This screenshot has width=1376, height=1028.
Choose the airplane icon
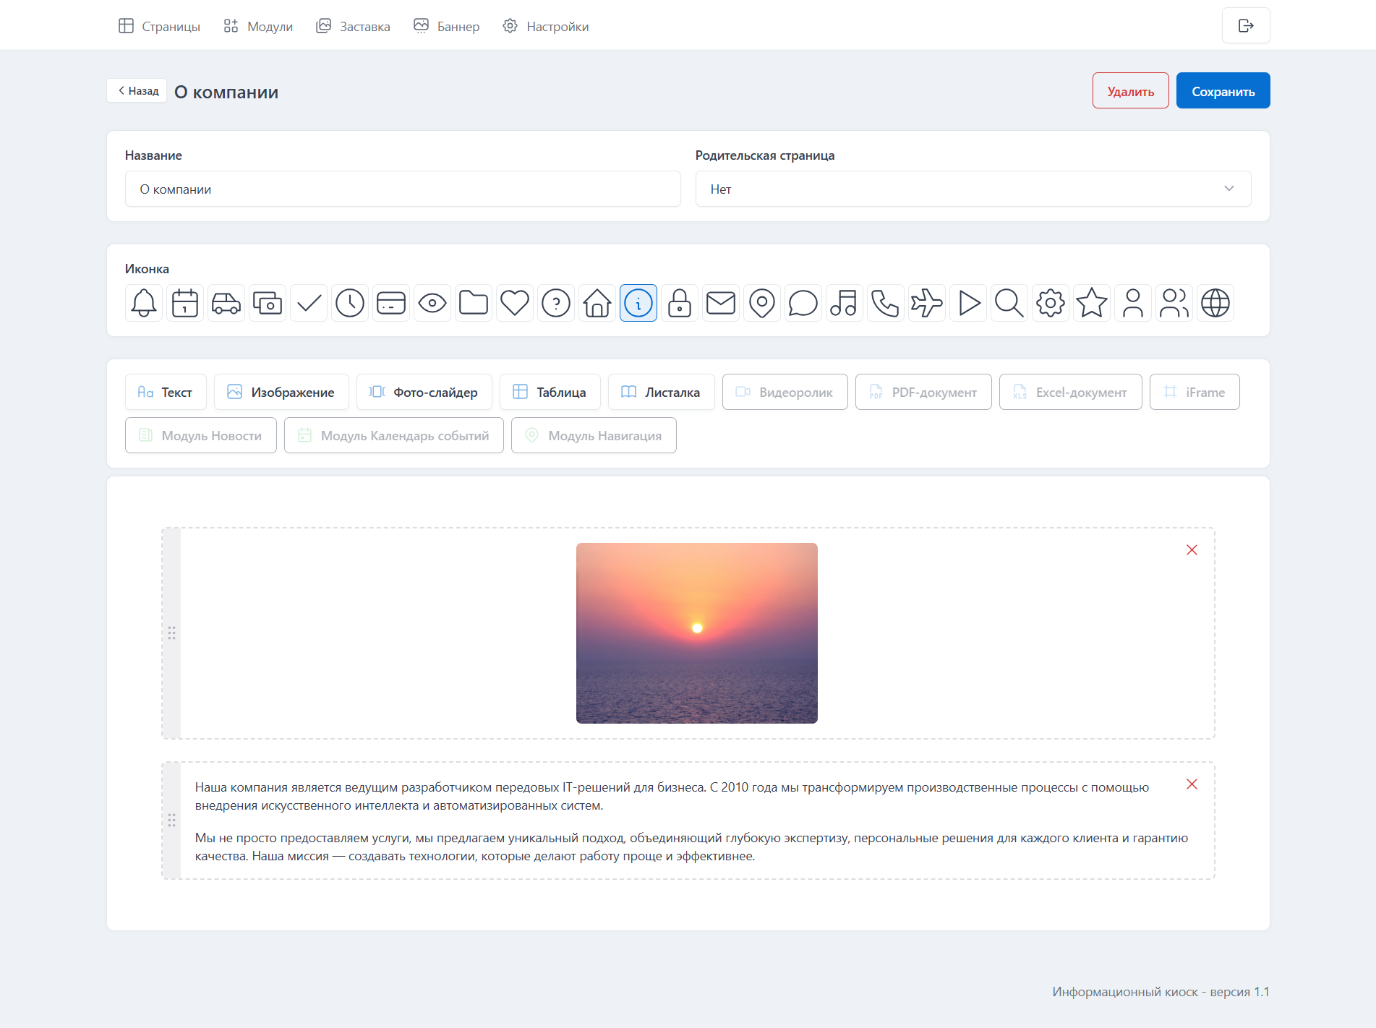point(926,303)
